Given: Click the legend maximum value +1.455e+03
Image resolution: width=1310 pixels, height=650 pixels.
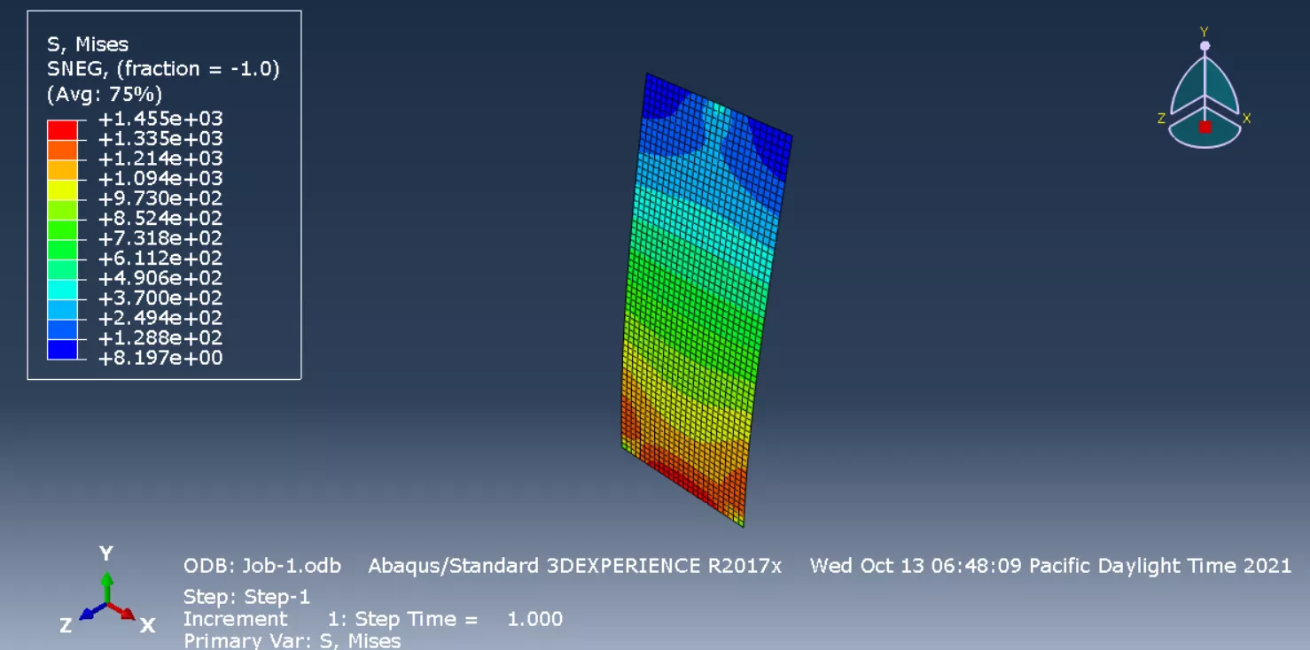Looking at the screenshot, I should pos(160,120).
